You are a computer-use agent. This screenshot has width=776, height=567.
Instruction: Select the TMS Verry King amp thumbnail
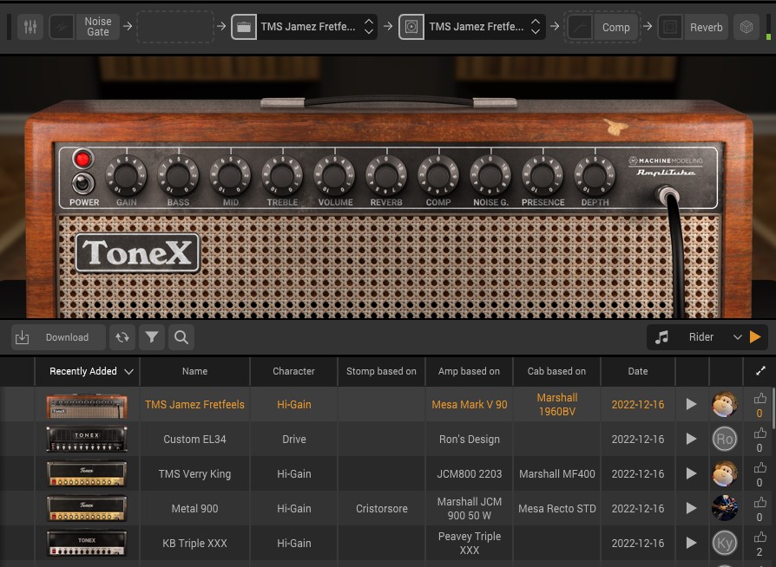pyautogui.click(x=87, y=474)
